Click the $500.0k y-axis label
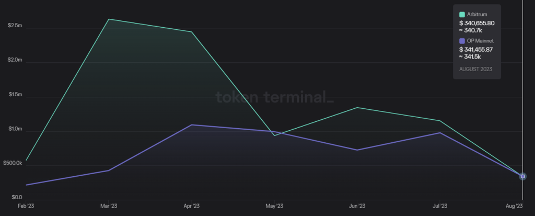The image size is (535, 216). coord(13,163)
